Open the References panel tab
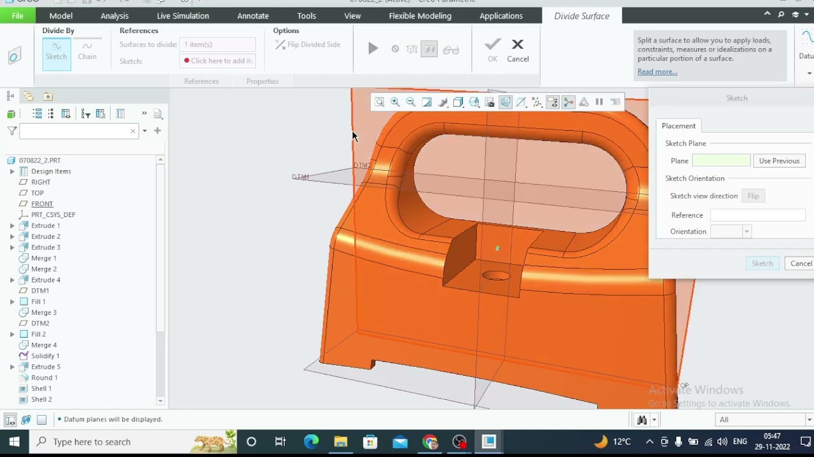The height and width of the screenshot is (457, 814). pyautogui.click(x=201, y=81)
